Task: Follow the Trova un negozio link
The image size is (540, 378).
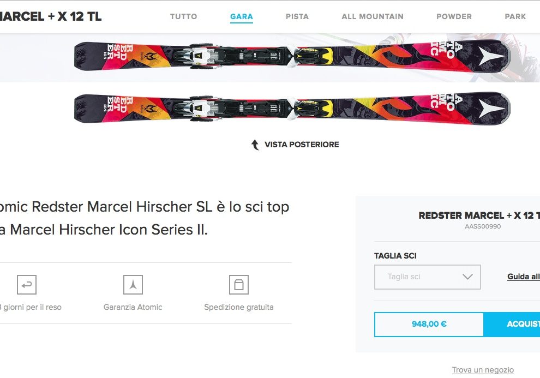Action: [483, 370]
